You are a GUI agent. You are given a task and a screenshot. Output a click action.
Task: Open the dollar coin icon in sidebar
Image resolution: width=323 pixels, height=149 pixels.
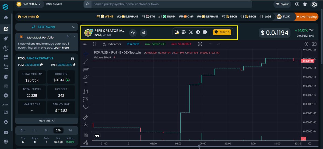6,48
